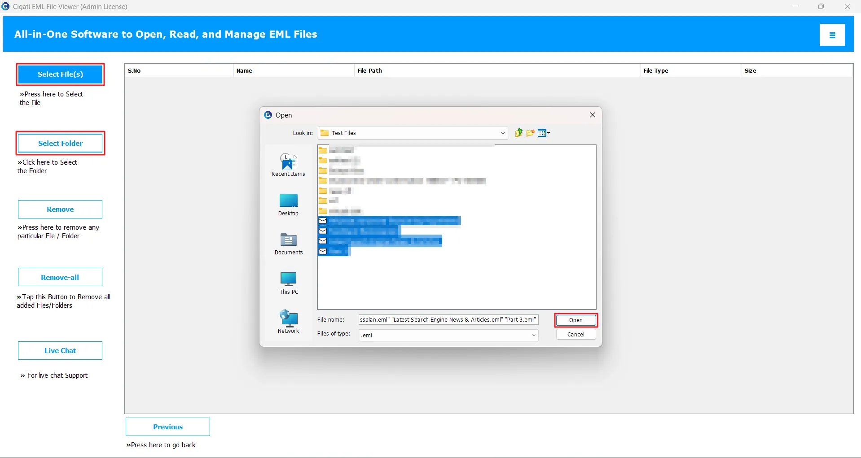Open the hamburger menu in the blue header
The image size is (861, 458).
(832, 35)
